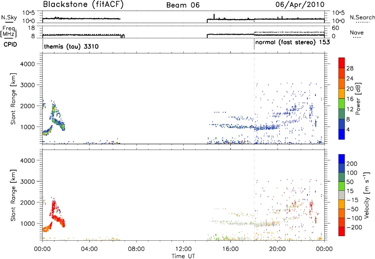375x259 pixels.
Task: Click "4000" on the Power panel range axis
Action: pos(28,64)
